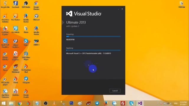This screenshot has width=189, height=106.
Task: Open VLC cone icon in the taskbar
Action: pyautogui.click(x=54, y=103)
